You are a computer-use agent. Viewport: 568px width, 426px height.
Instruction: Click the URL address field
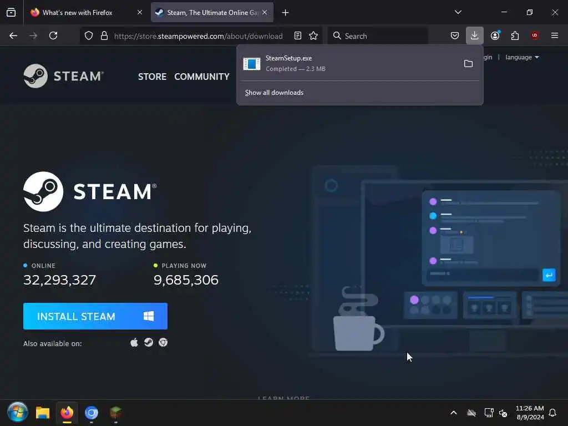tap(198, 36)
